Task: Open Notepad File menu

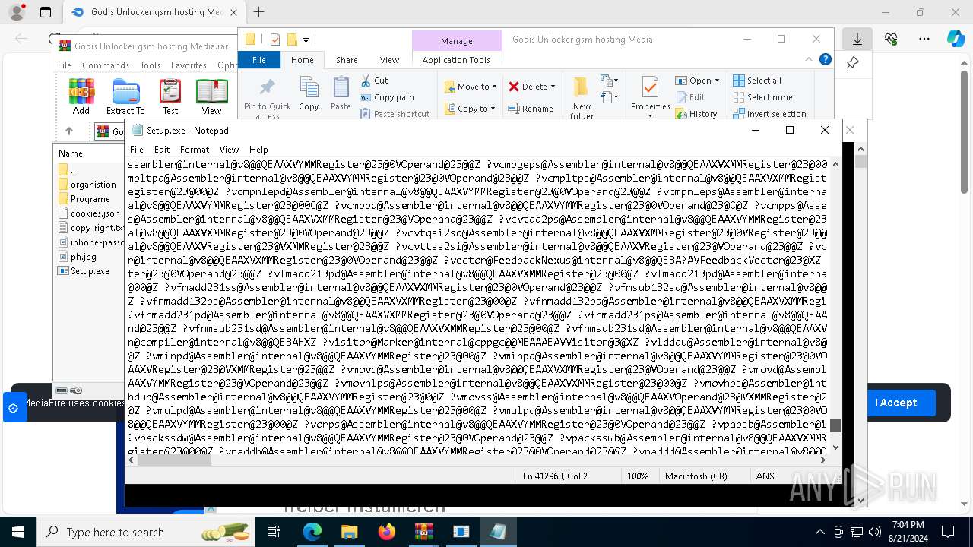Action: point(137,150)
